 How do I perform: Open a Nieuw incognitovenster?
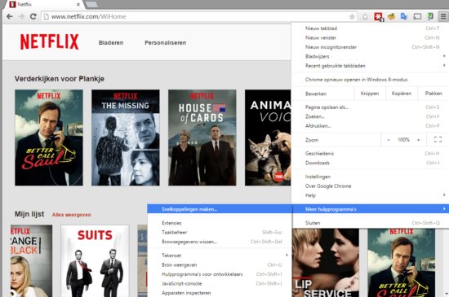pyautogui.click(x=370, y=47)
